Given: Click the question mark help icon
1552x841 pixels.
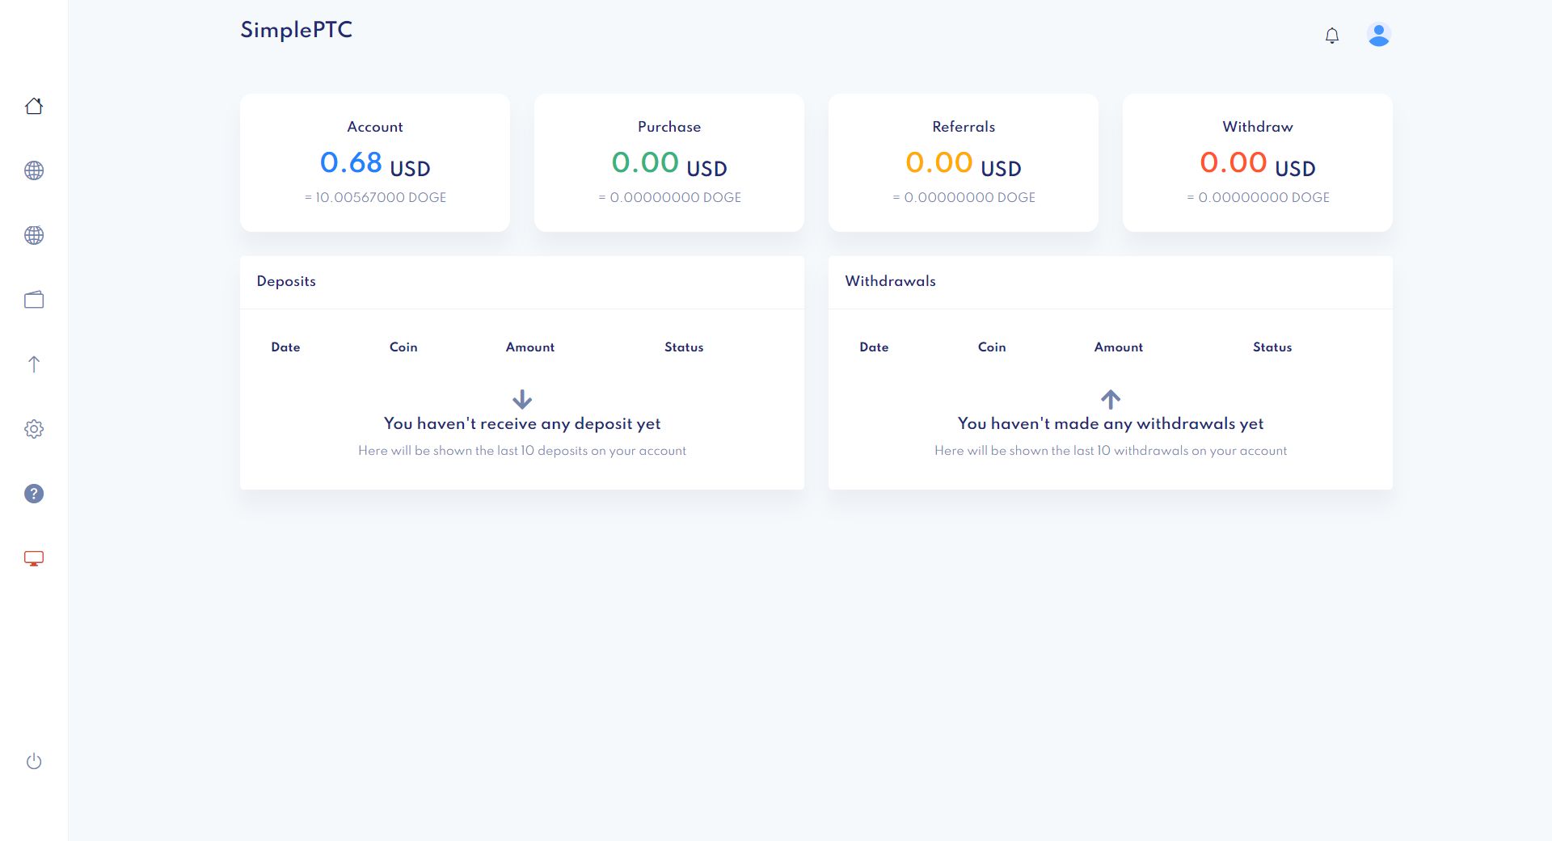Looking at the screenshot, I should click(34, 494).
